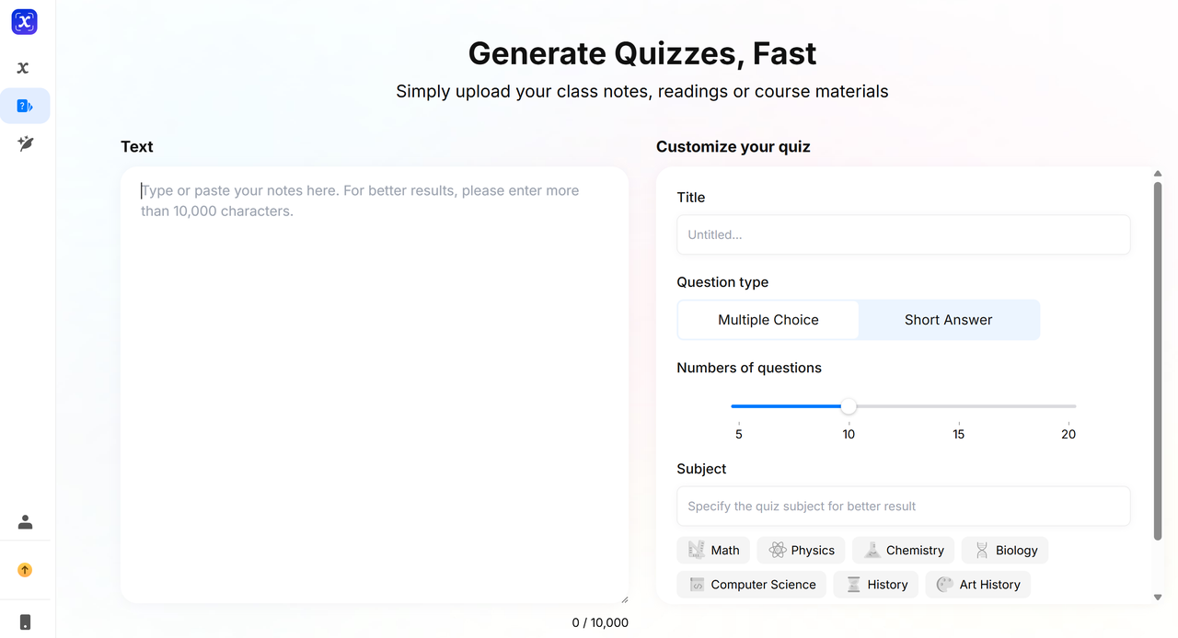Switch question type to Short Answer

[948, 320]
